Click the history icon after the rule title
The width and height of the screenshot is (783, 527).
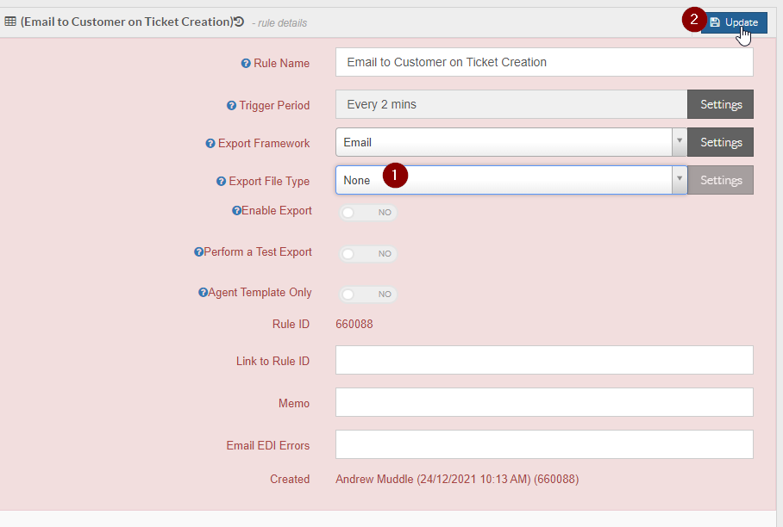pos(239,22)
